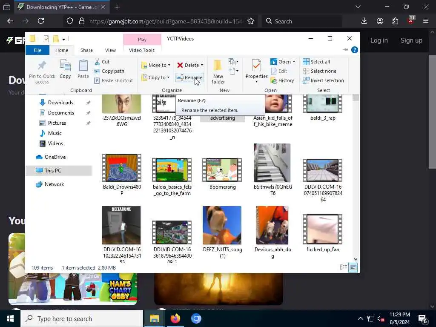Select baldi_3_rap video file
The image size is (436, 327).
323,107
